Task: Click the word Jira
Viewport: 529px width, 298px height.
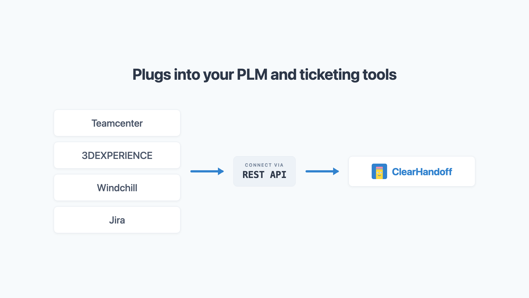Action: [x=117, y=220]
